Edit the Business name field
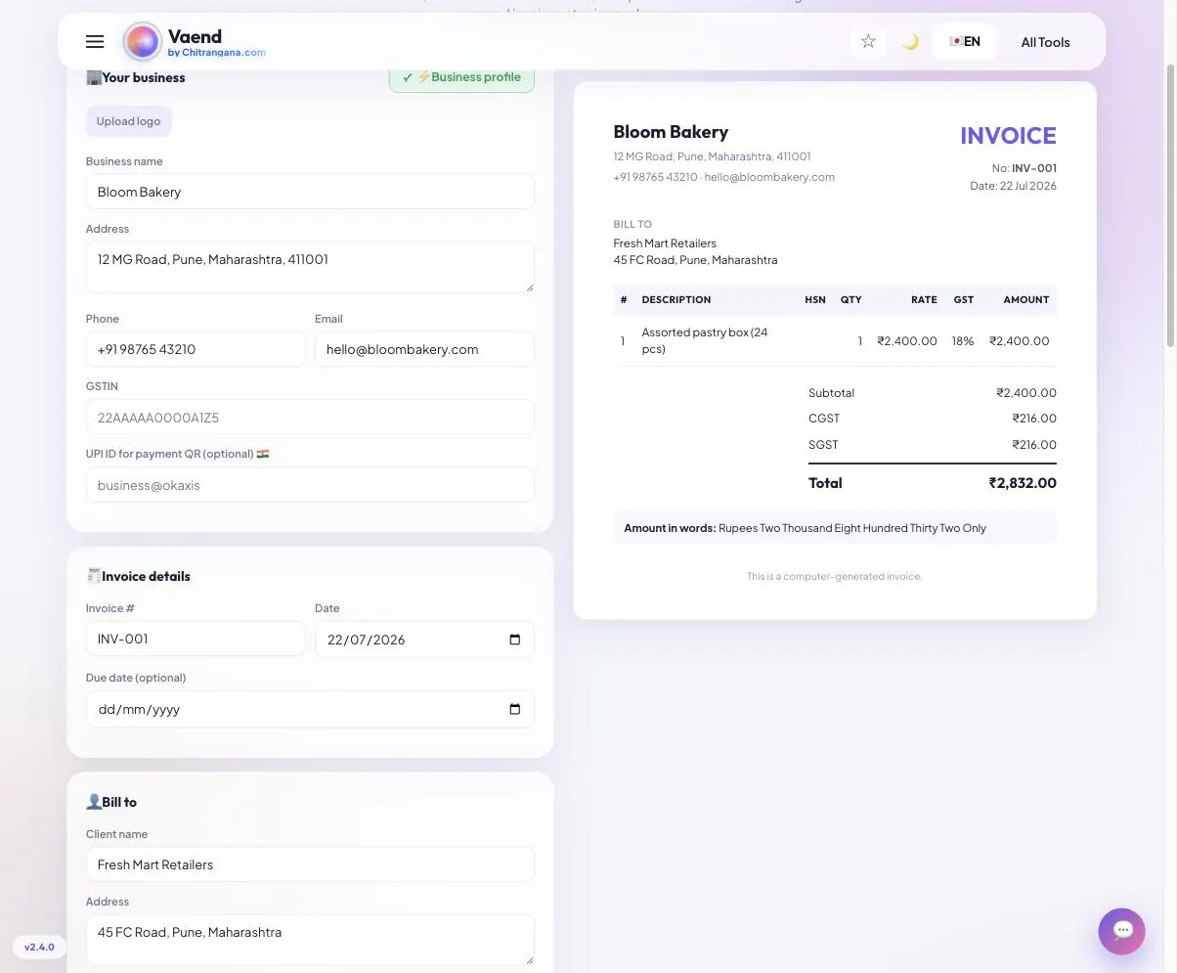Screen dimensions: 1177x973 pos(310,192)
